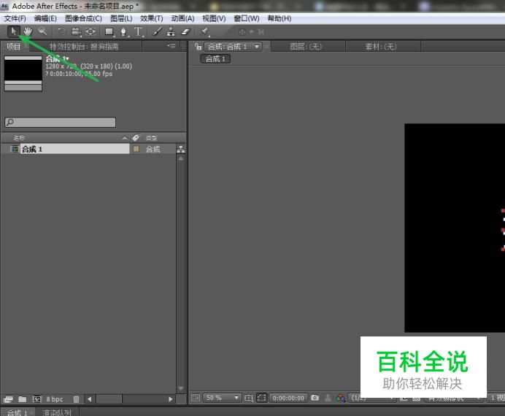Click the project list scroll-up arrow
505x416 pixels.
click(181, 158)
